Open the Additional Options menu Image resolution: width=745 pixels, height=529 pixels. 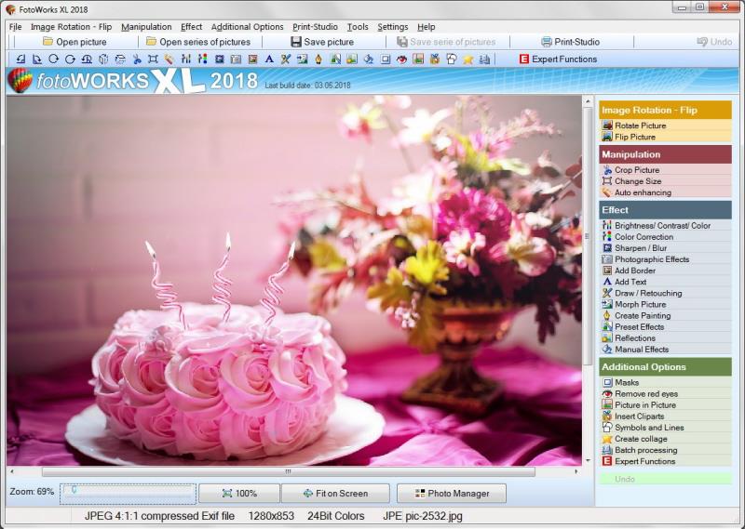247,27
